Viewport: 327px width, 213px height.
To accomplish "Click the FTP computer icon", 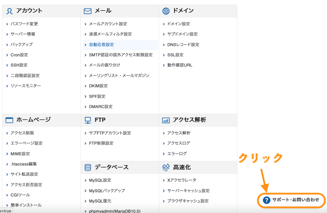I will 87,120.
